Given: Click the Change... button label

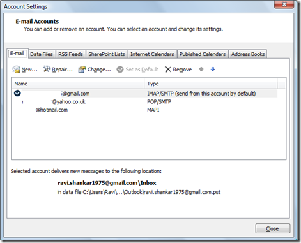Looking at the screenshot, I should pos(99,70).
